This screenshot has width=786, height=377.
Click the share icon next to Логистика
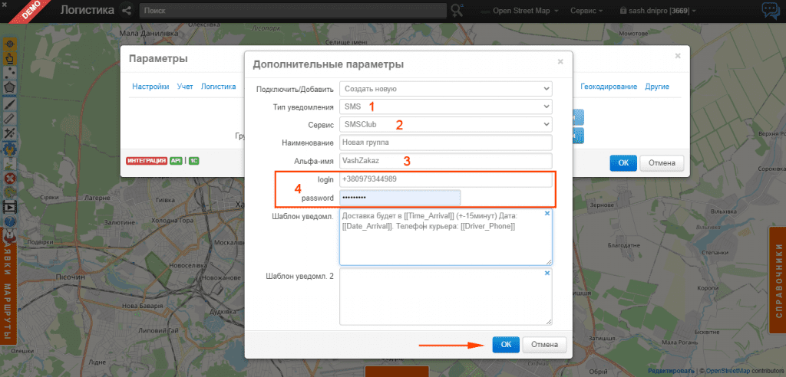pos(127,10)
